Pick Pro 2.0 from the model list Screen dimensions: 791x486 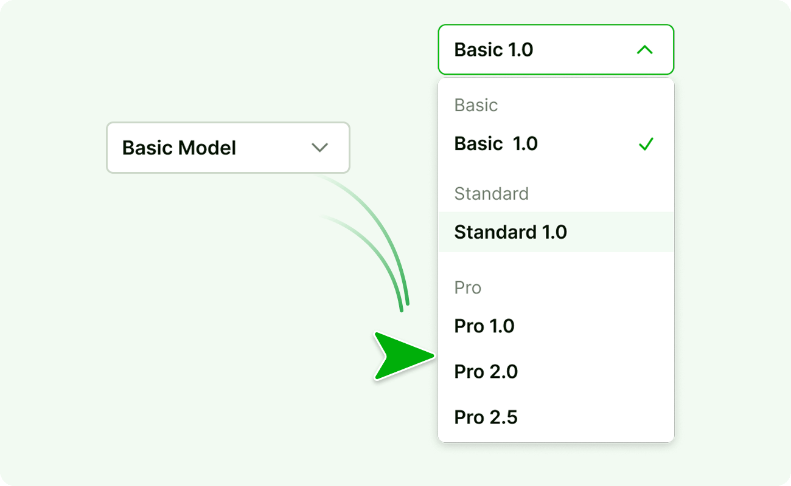[x=486, y=372]
